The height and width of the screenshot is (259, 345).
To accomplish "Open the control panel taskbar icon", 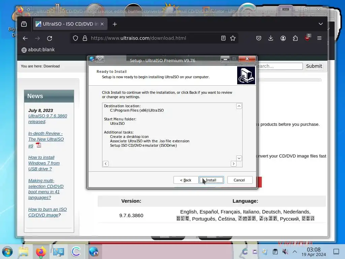I will point(59,252).
